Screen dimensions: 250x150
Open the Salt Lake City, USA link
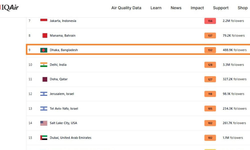click(x=63, y=123)
